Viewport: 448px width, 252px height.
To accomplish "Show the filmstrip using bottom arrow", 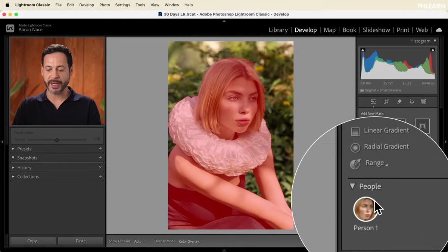I will coord(224,250).
